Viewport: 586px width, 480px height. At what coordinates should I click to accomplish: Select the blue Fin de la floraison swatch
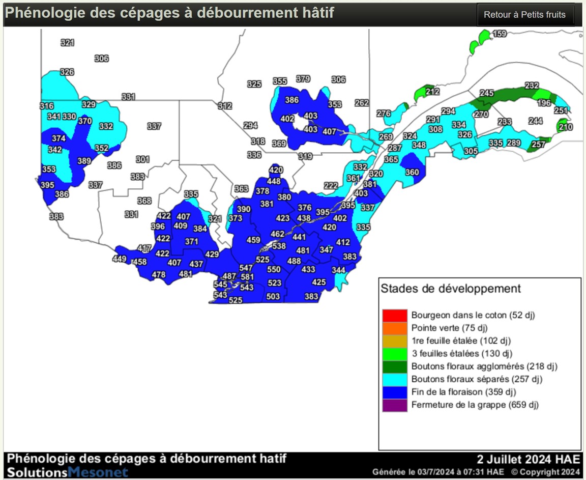click(x=395, y=392)
